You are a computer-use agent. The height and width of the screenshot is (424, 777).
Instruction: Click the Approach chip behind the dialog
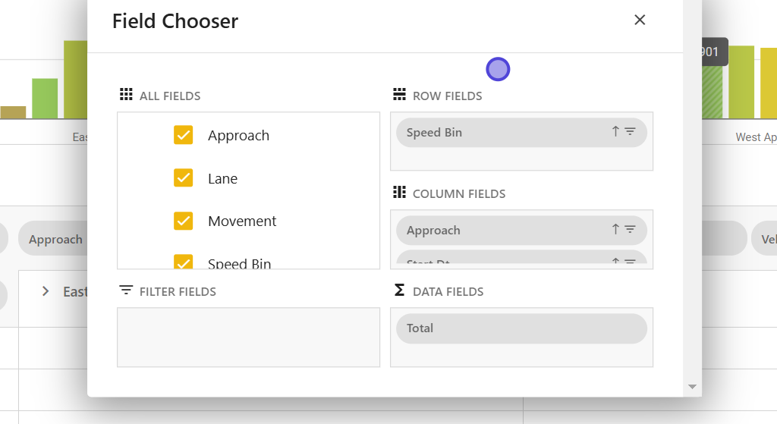point(55,240)
